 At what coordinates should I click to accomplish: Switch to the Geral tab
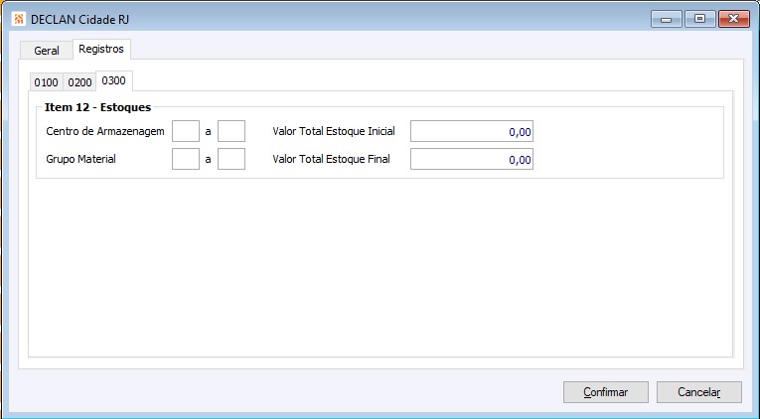pyautogui.click(x=47, y=51)
